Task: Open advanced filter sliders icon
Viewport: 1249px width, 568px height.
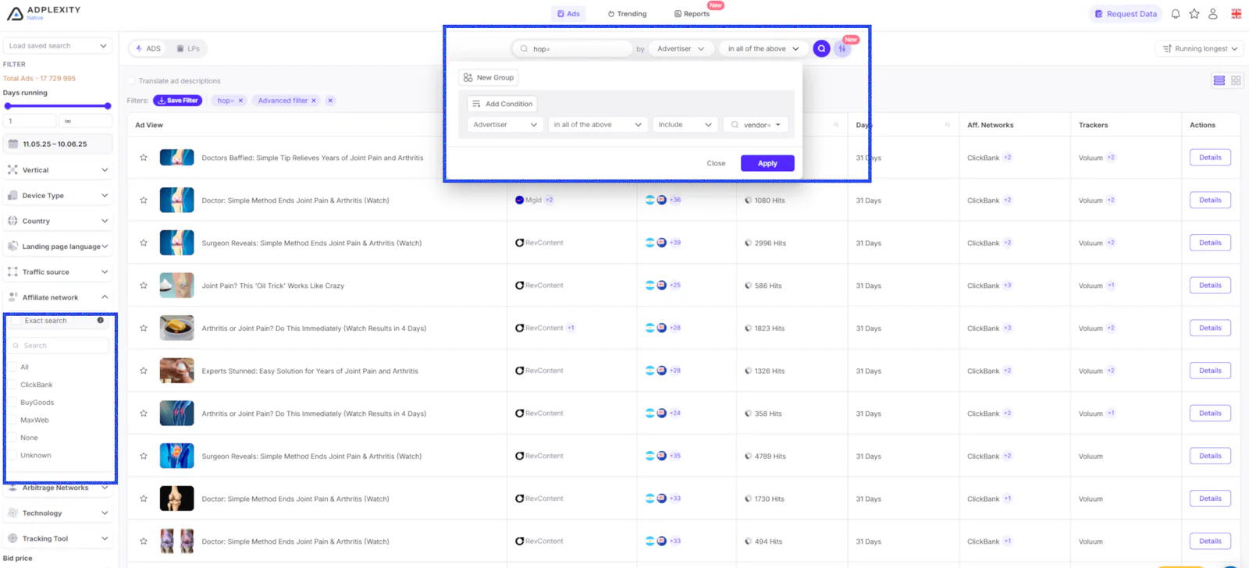Action: pos(842,48)
